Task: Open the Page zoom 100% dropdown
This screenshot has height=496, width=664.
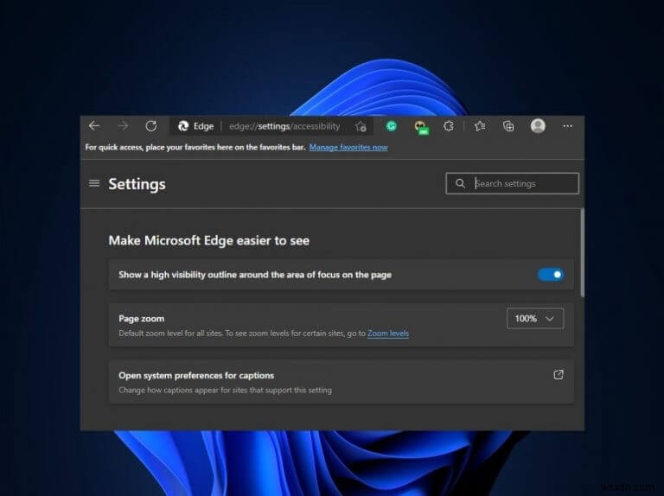Action: click(x=535, y=318)
